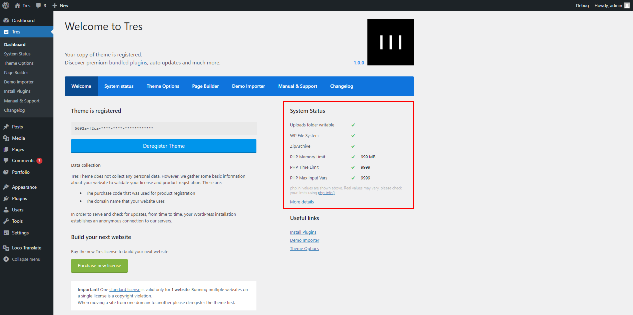This screenshot has height=315, width=633.
Task: Open the Manual & Support tab
Action: (298, 86)
